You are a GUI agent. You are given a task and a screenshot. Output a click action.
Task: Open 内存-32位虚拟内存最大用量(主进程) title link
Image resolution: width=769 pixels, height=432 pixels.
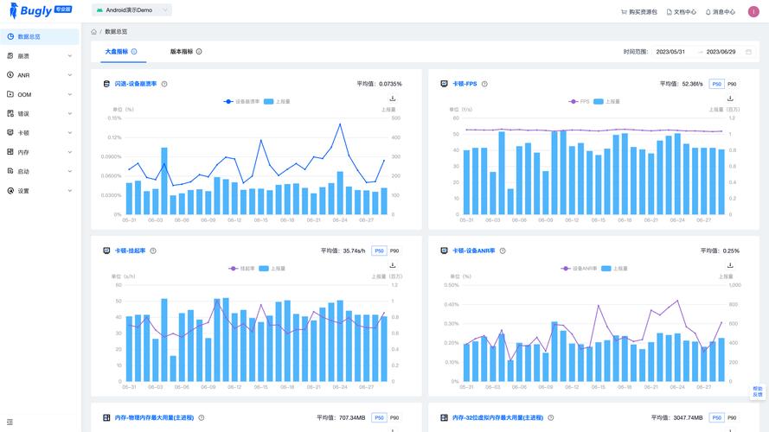point(497,418)
